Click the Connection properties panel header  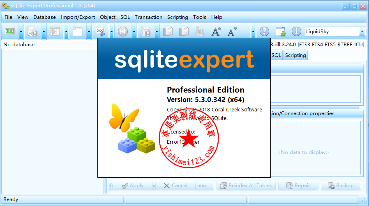click(316, 113)
